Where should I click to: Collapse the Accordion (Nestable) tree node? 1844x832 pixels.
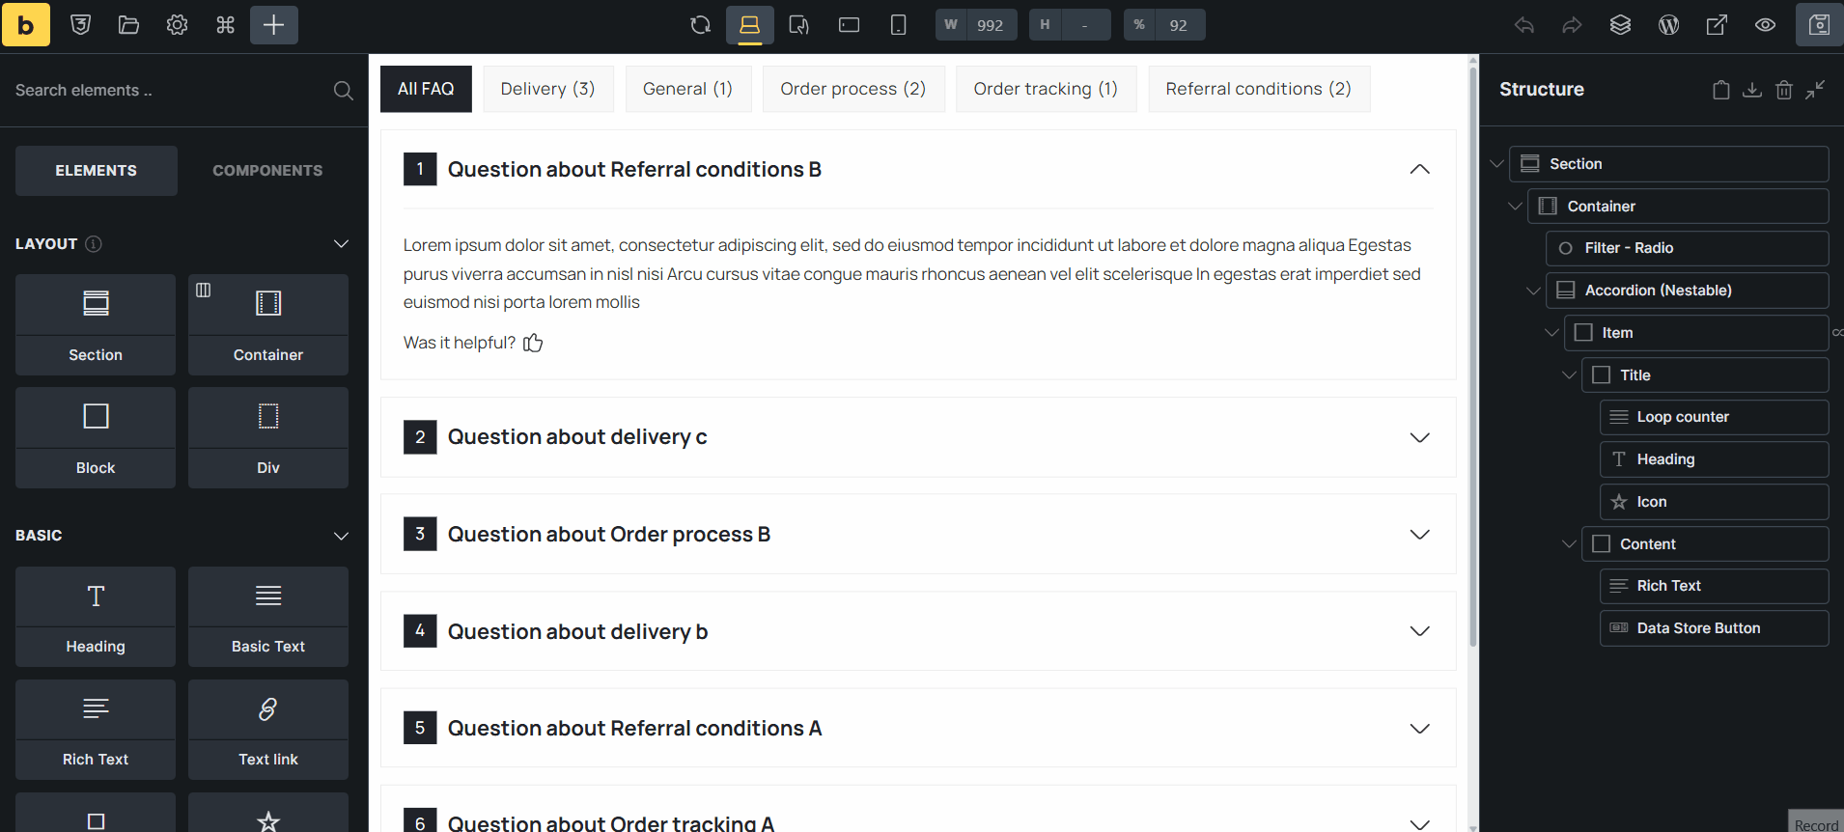pos(1533,291)
